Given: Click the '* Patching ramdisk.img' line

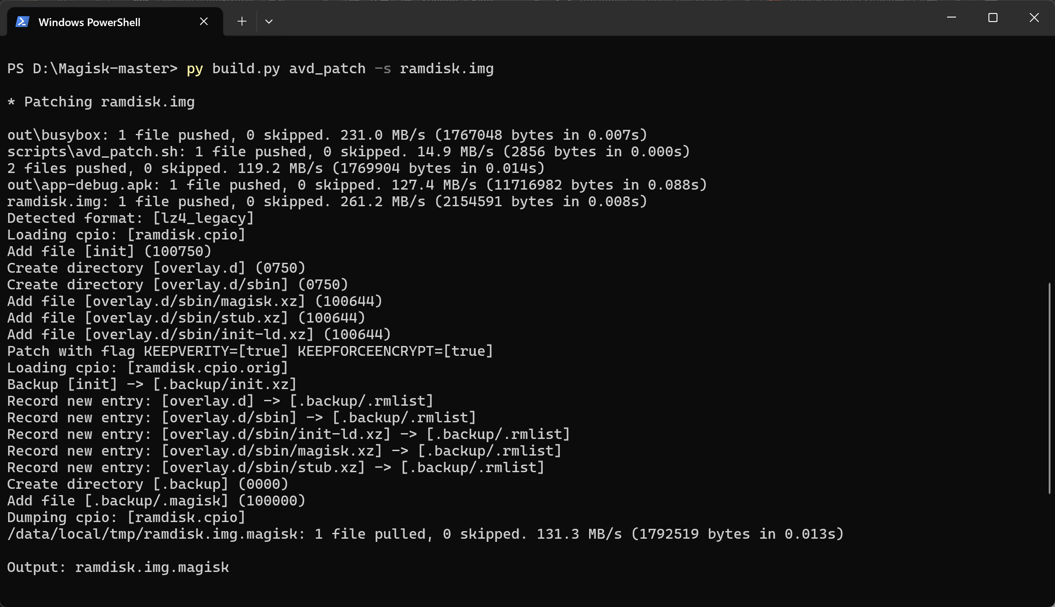Looking at the screenshot, I should [101, 102].
